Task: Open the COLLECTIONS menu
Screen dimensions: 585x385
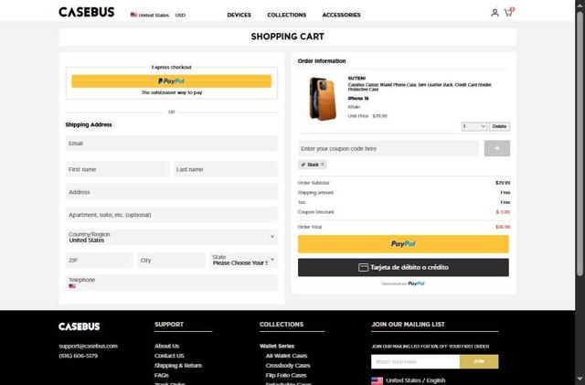Action: [x=286, y=15]
